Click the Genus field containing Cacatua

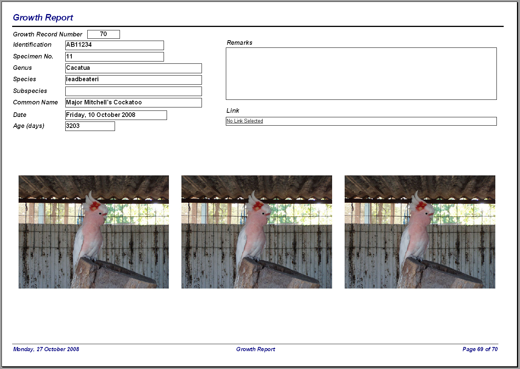(x=134, y=68)
